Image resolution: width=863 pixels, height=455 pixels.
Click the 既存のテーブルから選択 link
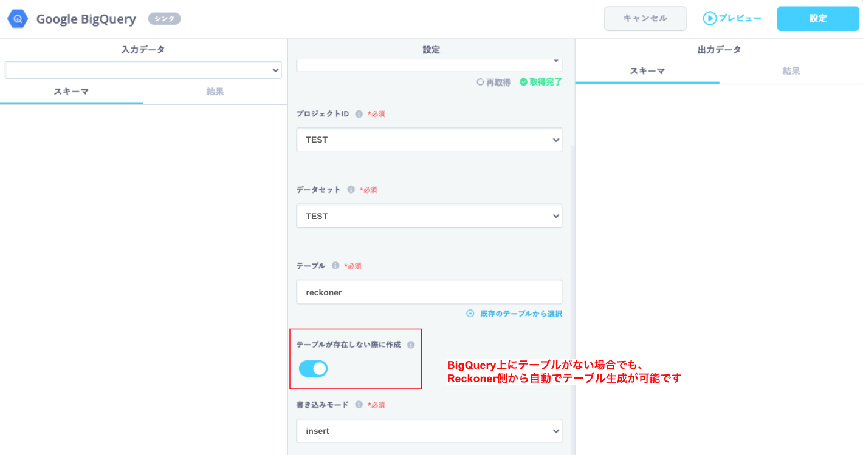pyautogui.click(x=521, y=314)
